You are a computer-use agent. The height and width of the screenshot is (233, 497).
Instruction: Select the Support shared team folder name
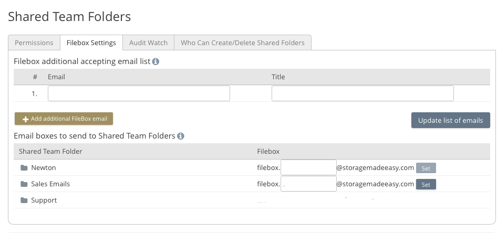point(44,200)
